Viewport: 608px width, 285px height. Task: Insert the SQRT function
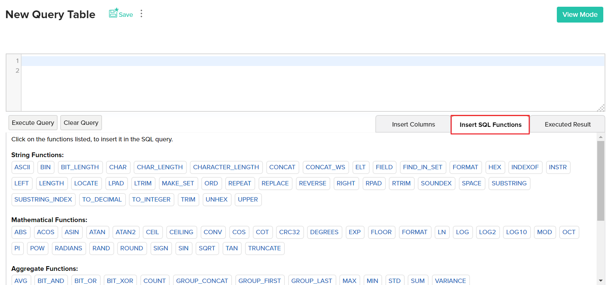click(x=207, y=248)
